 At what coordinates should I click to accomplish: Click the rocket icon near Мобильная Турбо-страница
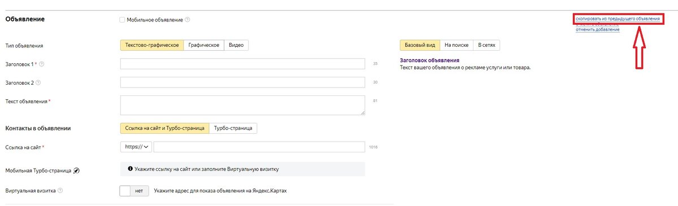(x=77, y=170)
